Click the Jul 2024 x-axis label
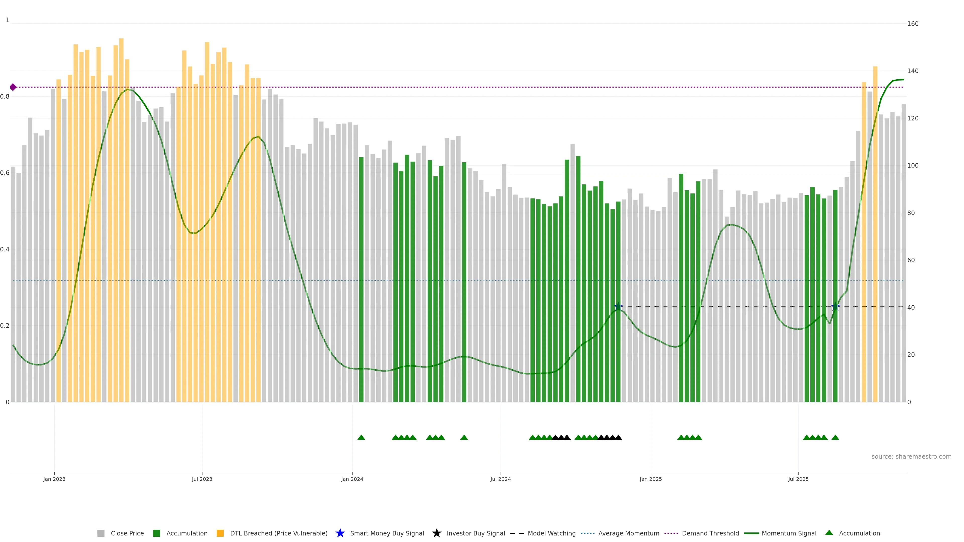Screen dimensions: 964x542 (500, 479)
